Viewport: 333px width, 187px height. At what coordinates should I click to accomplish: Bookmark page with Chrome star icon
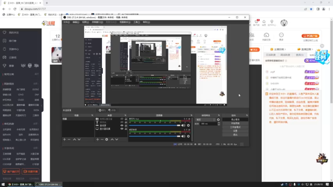click(x=311, y=9)
